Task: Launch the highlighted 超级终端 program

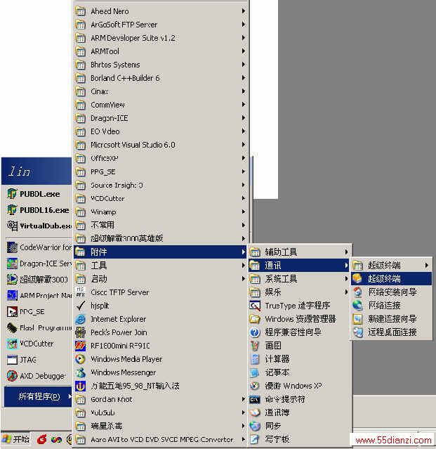Action: point(391,279)
